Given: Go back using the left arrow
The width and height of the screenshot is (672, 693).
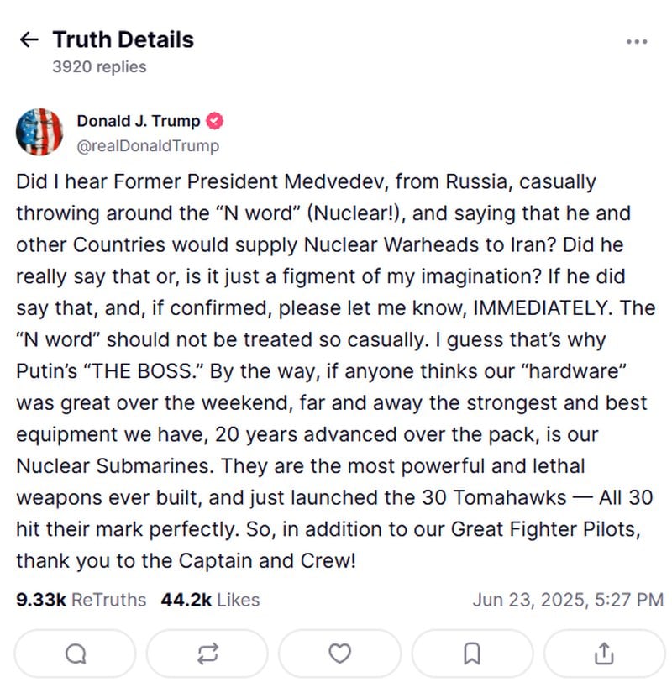Looking at the screenshot, I should coord(29,39).
